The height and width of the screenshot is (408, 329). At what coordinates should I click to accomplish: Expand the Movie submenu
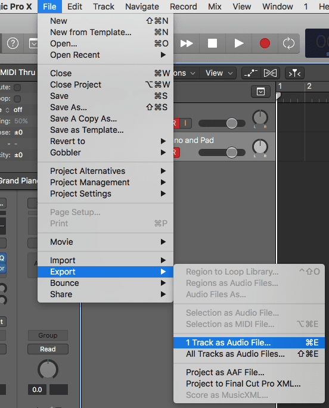pos(105,242)
